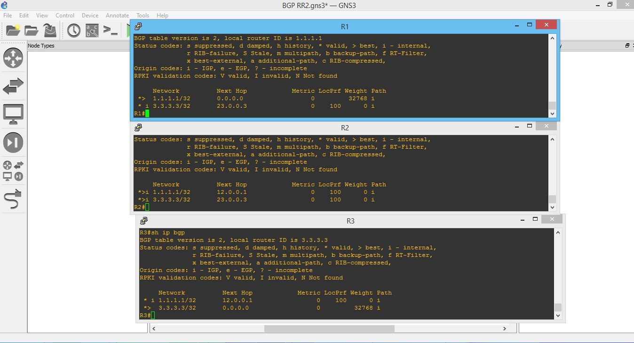
Task: Close the right dock panel
Action: tap(632, 46)
